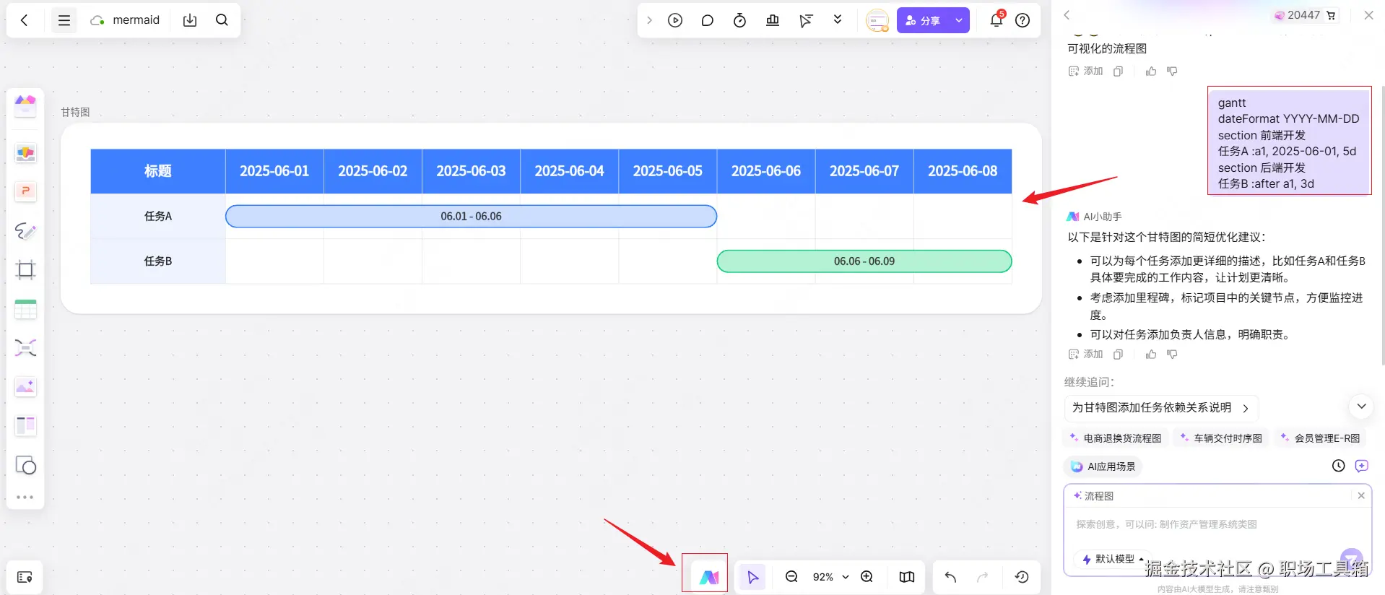Close the AI assistant panel
The height and width of the screenshot is (595, 1385).
(x=1368, y=14)
